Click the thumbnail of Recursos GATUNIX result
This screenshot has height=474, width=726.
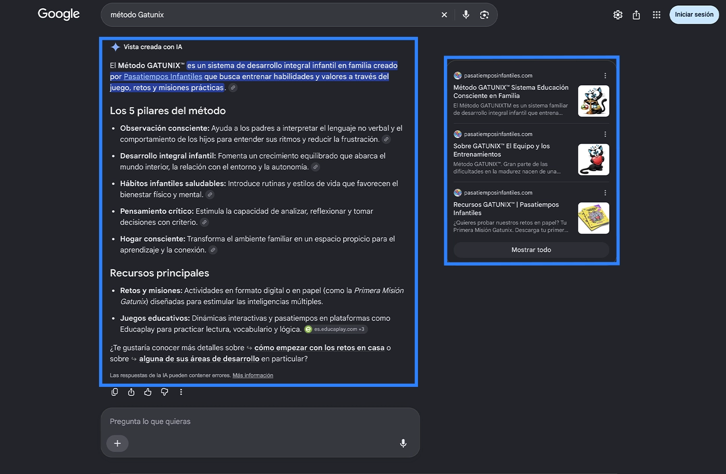click(x=594, y=218)
